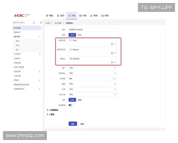The height and width of the screenshot is (143, 178).
Task: Toggle the 启用策略 switch
Action: (71, 105)
